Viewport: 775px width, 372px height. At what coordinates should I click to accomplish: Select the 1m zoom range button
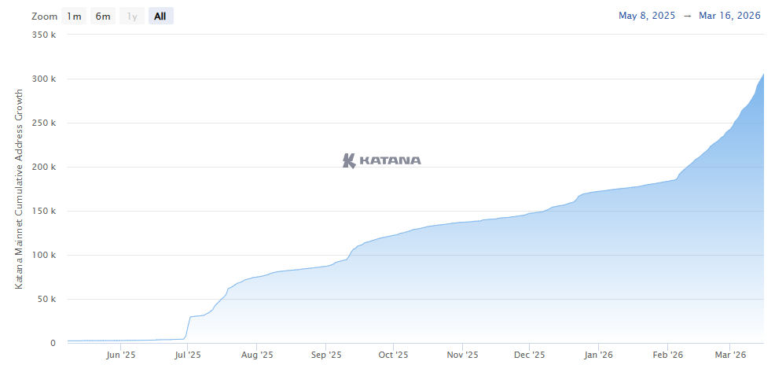74,16
